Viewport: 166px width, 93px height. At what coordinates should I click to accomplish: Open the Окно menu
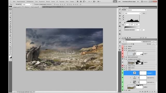pyautogui.click(x=67, y=2)
